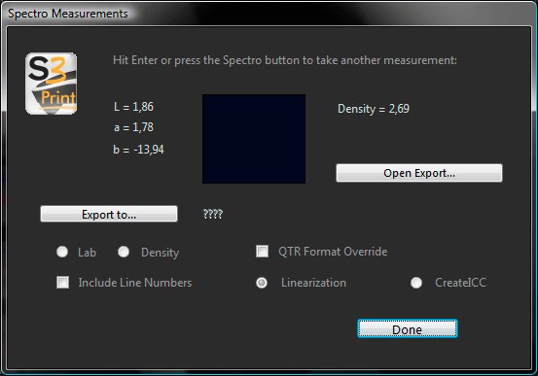Select the Density radio button
Viewport: 538px width, 376px height.
click(x=124, y=252)
